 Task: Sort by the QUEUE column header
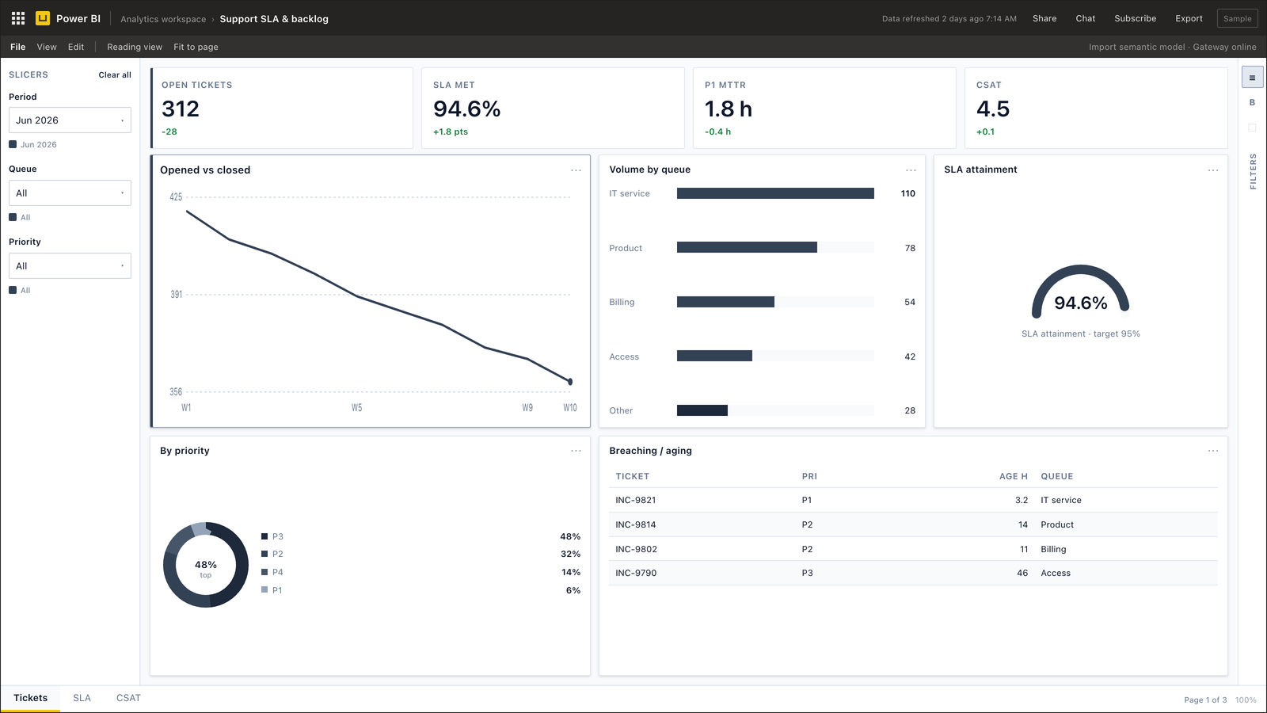(x=1056, y=476)
